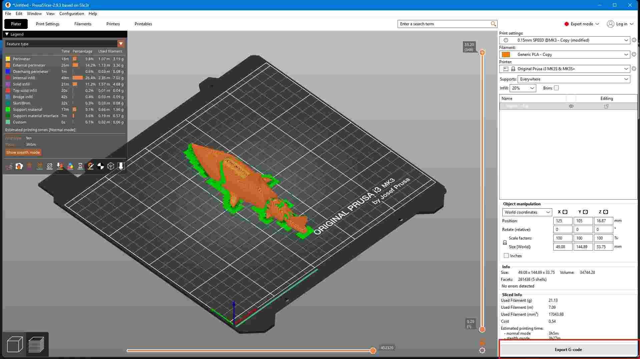Viewport: 640px width, 359px height.
Task: Toggle Tool changes visibility icon
Action: point(60,166)
